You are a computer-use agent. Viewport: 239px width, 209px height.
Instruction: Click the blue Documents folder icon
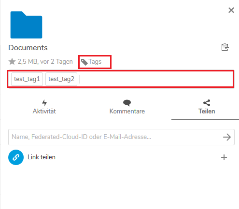click(x=26, y=25)
